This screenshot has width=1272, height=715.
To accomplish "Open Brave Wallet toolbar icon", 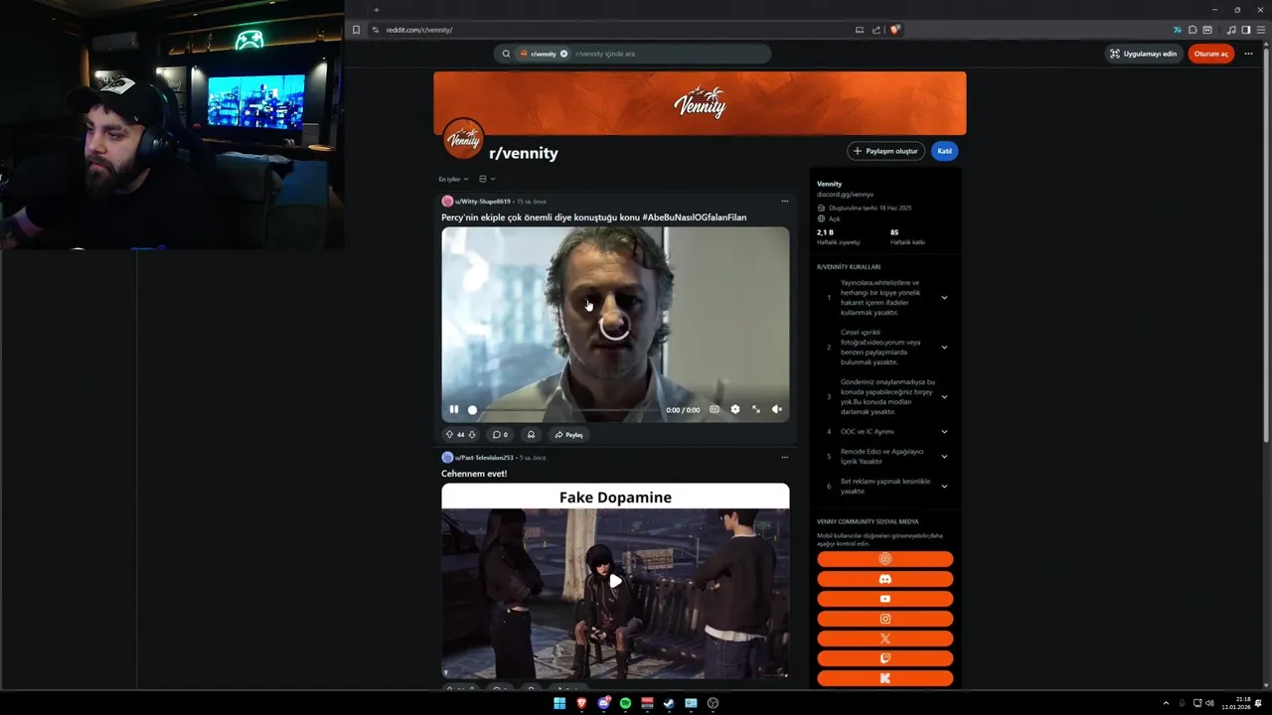I will [1207, 30].
